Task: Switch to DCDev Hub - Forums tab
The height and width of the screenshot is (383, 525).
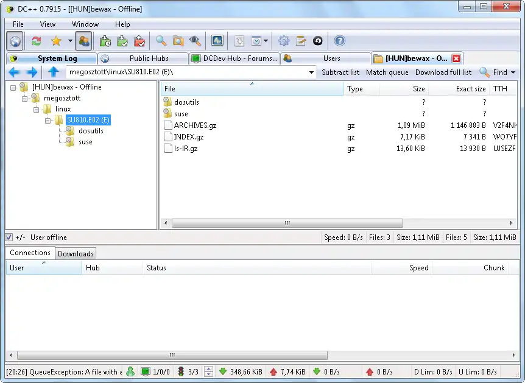Action: 234,58
